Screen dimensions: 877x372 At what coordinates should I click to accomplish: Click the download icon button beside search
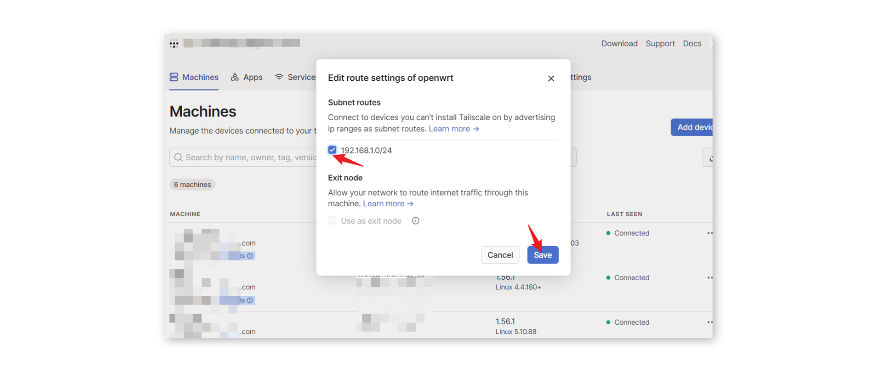tap(708, 157)
